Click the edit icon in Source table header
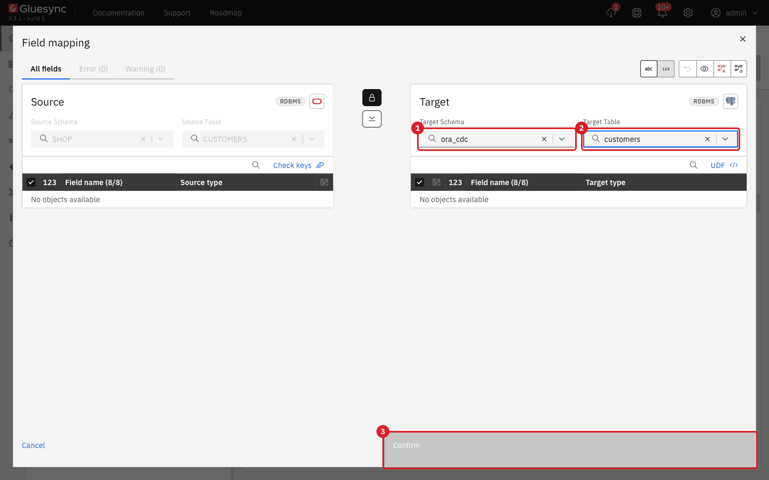 [324, 182]
